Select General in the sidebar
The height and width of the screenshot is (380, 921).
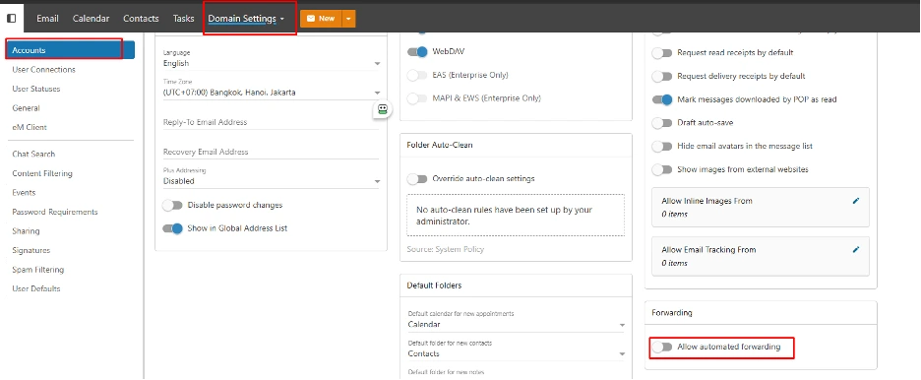point(26,108)
